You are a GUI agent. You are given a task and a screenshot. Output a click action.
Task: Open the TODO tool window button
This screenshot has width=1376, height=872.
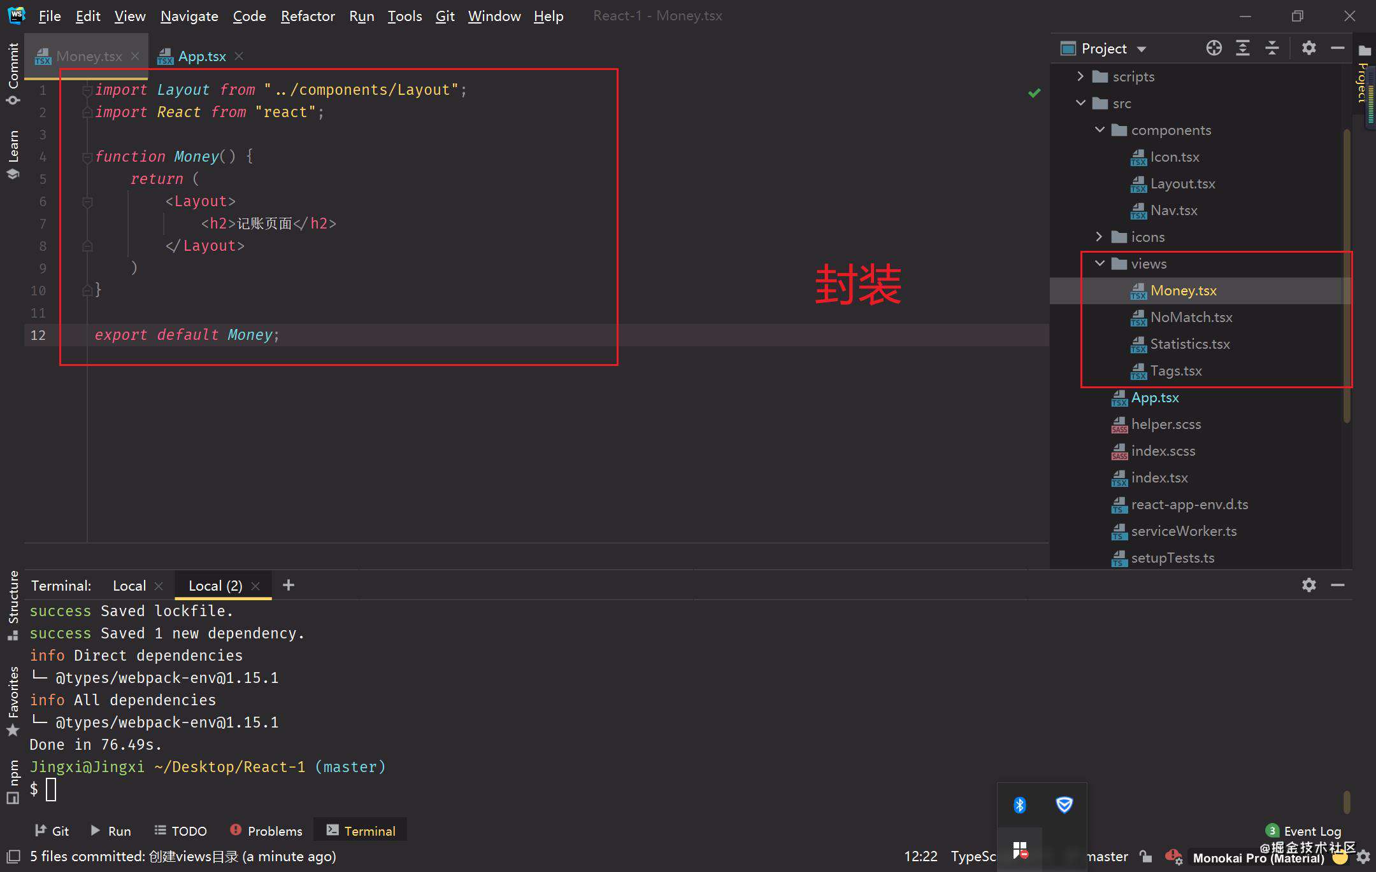180,831
